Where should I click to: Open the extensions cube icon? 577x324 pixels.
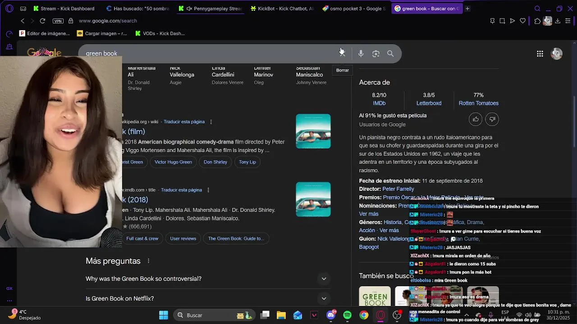(537, 21)
